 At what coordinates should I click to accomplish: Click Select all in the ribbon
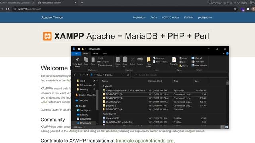[196, 58]
